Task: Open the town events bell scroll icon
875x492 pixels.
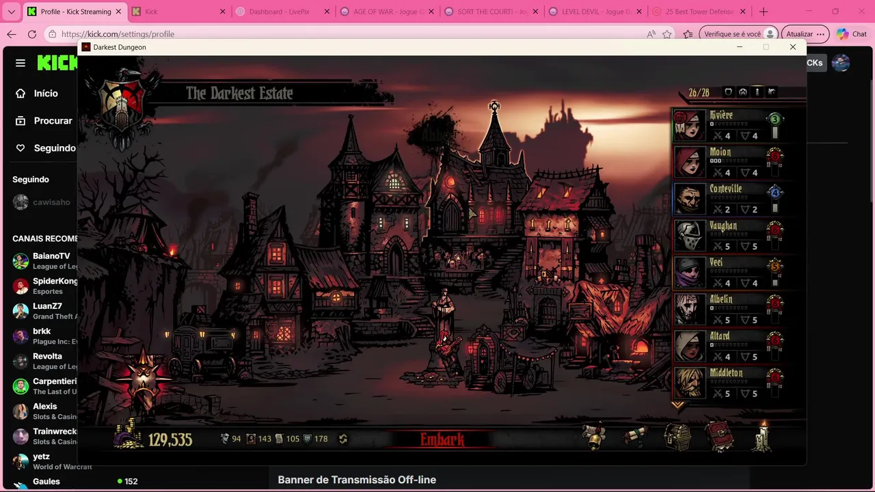Action: 594,437
